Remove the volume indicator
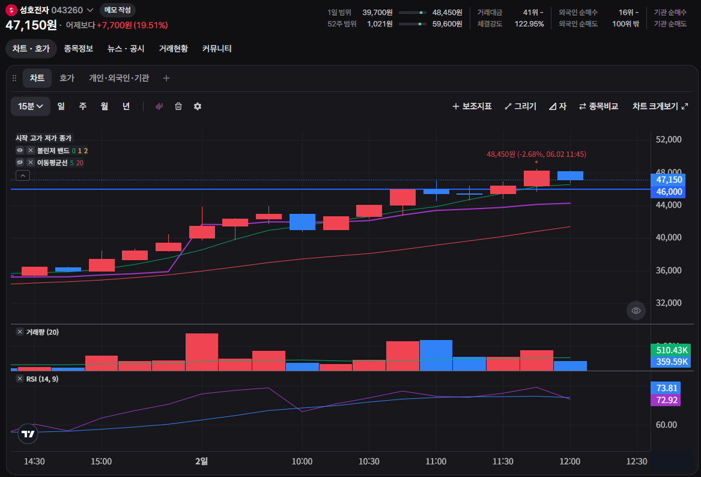The image size is (701, 477). pos(20,332)
